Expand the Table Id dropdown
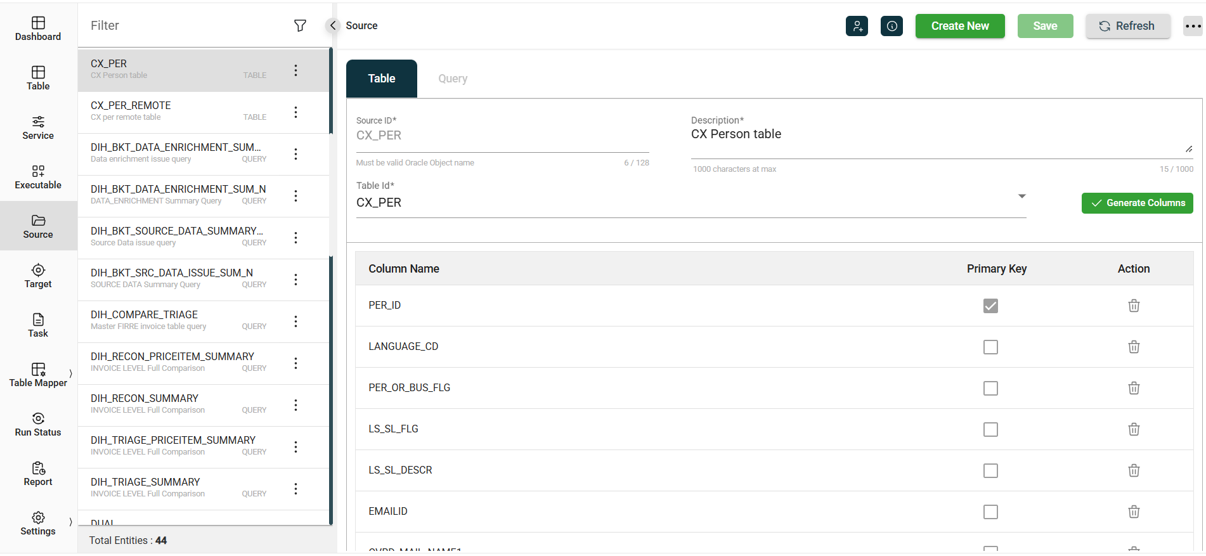 tap(1021, 197)
